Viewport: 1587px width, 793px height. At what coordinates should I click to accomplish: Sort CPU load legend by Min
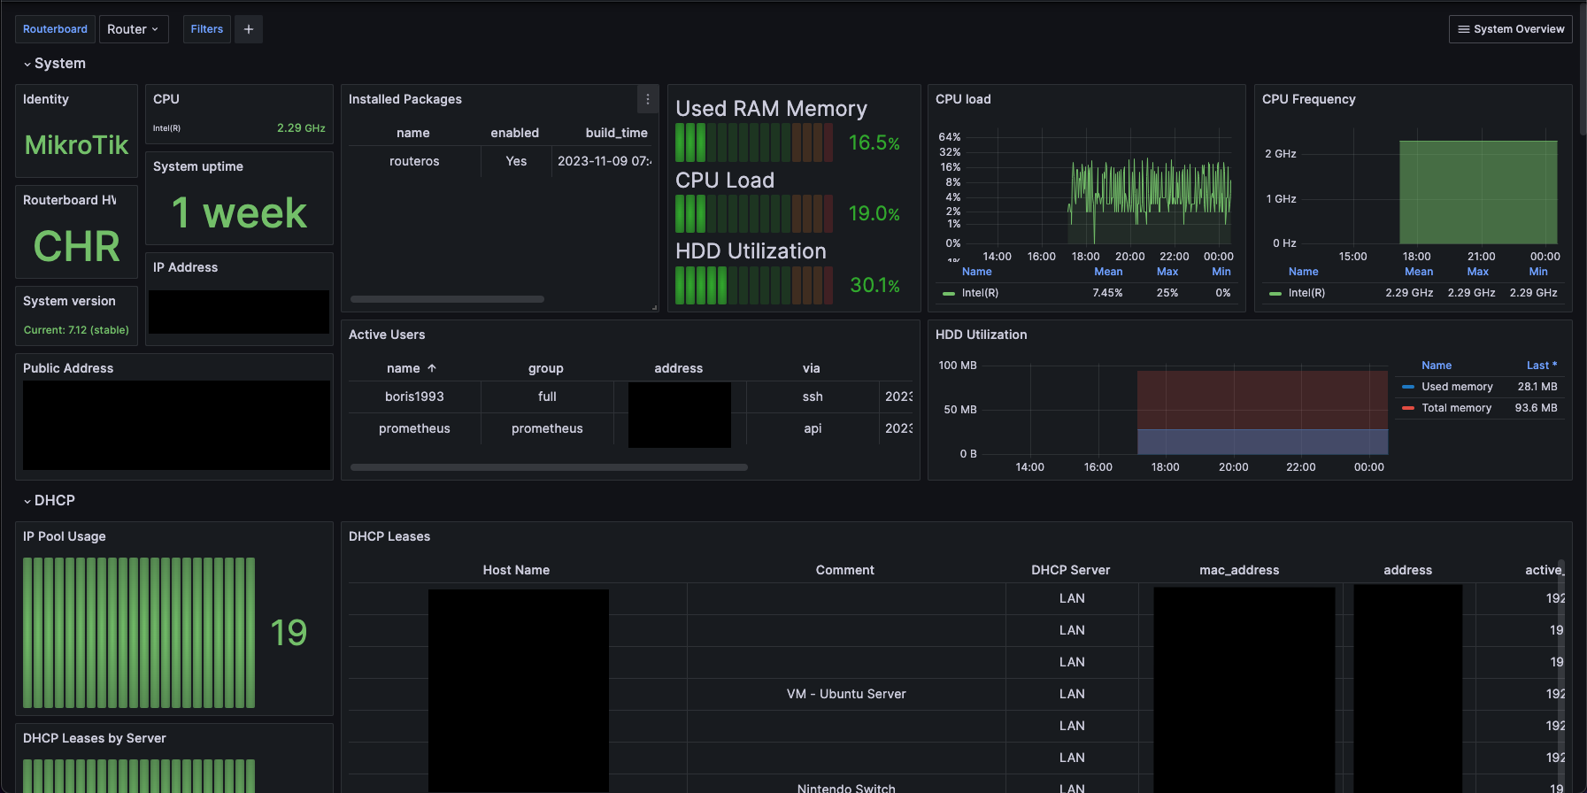click(1221, 272)
